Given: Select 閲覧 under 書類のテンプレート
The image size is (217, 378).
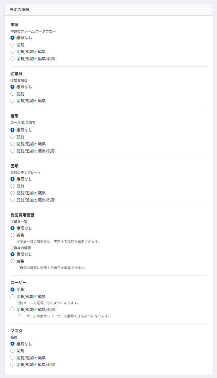Looking at the screenshot, I should [12, 186].
